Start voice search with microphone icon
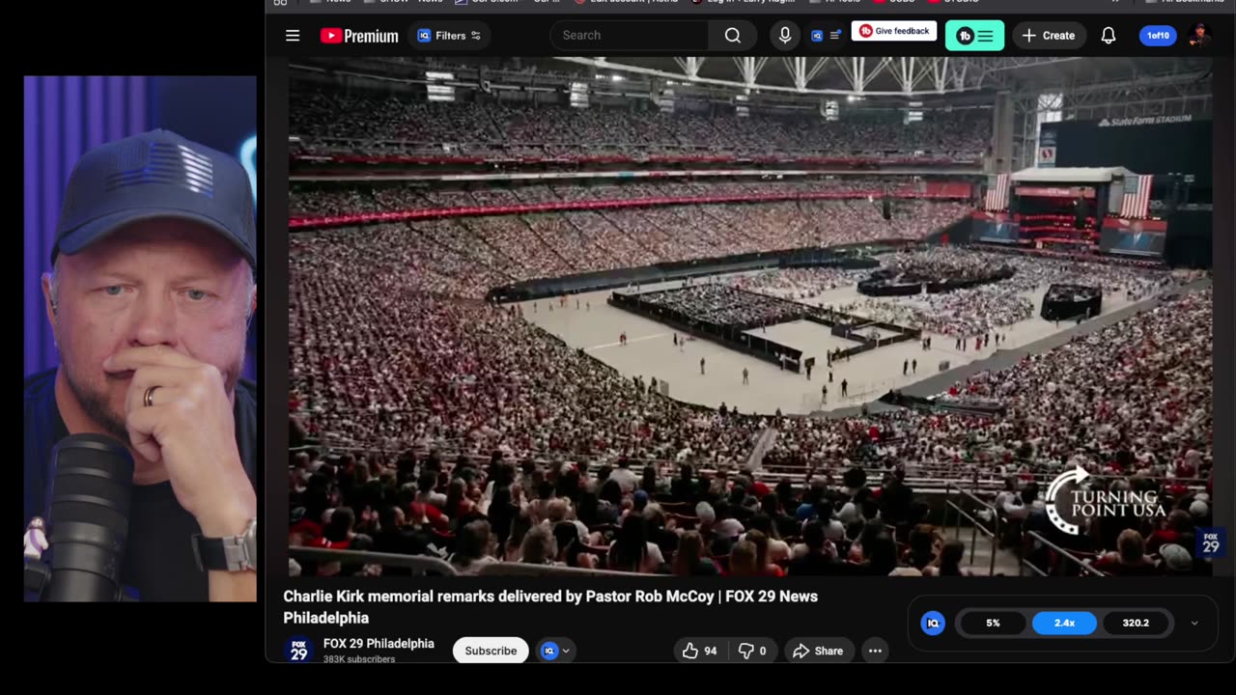 [785, 36]
